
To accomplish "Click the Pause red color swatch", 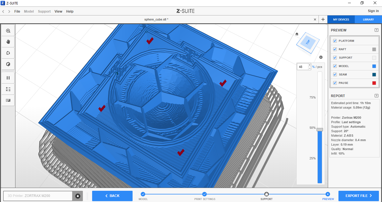I will 374,83.
